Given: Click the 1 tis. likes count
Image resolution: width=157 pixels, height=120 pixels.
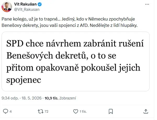Looking at the screenshot, I should pyautogui.click(x=83, y=111).
